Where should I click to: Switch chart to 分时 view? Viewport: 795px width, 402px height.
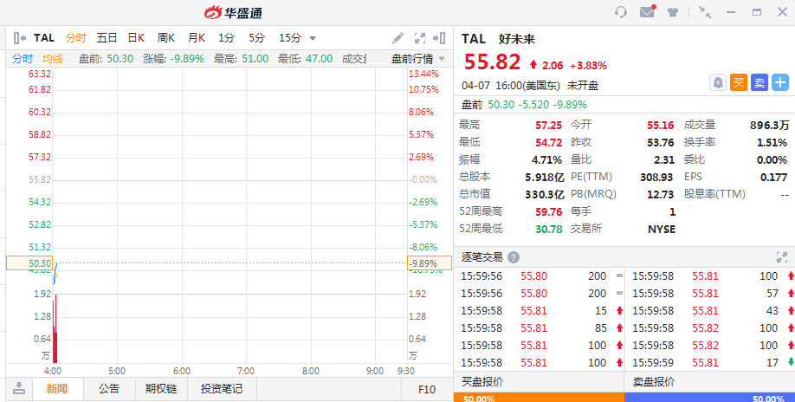tap(75, 38)
